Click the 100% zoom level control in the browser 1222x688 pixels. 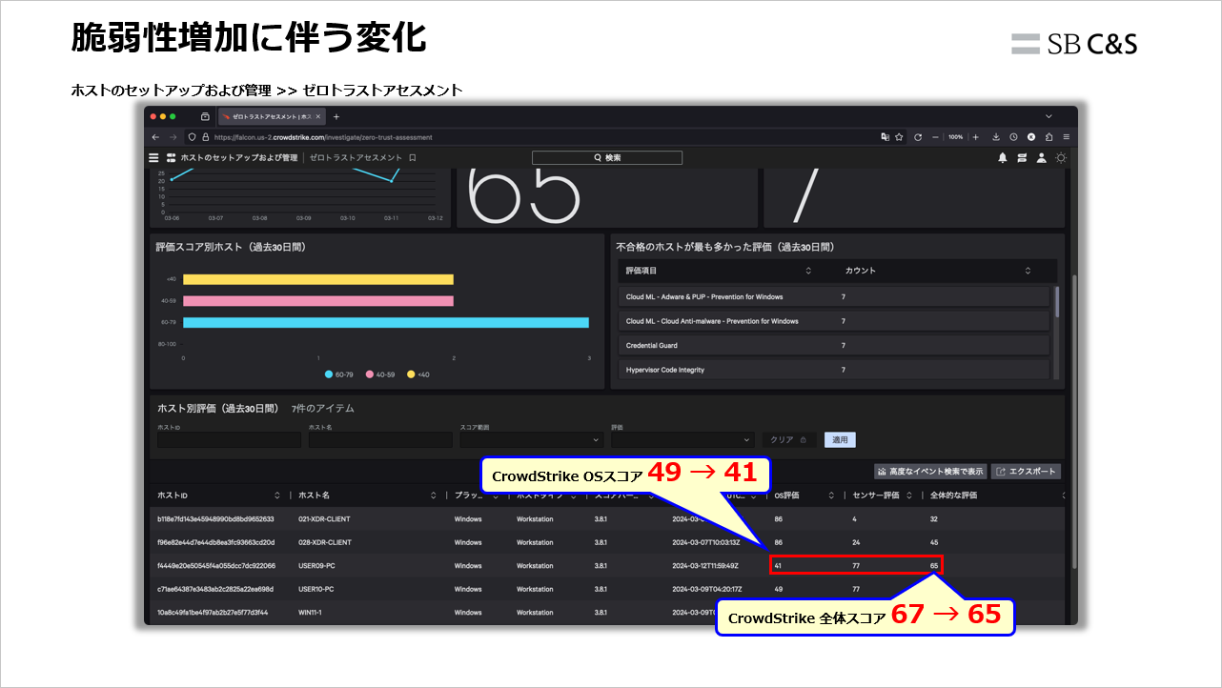[x=953, y=136]
